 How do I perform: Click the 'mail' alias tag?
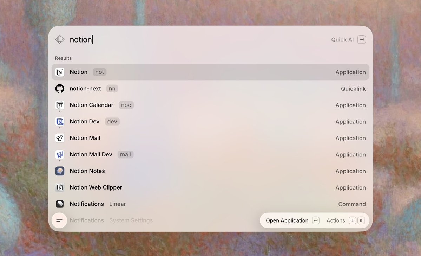[x=125, y=154]
